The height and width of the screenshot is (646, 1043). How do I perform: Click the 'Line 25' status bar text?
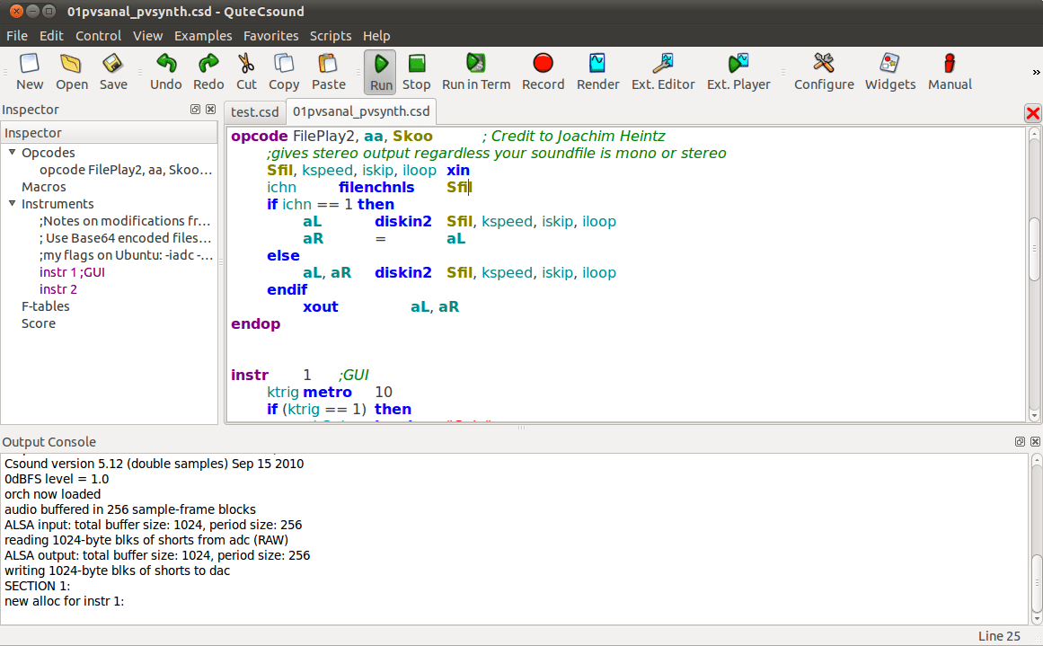[x=999, y=636]
